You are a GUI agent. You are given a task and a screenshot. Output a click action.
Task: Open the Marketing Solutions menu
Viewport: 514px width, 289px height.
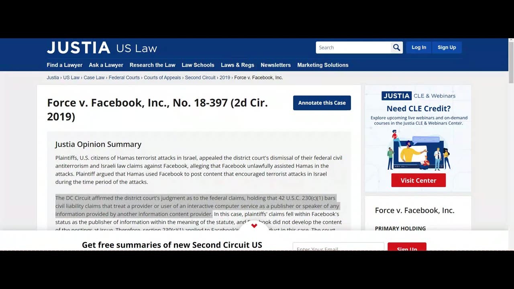323,65
